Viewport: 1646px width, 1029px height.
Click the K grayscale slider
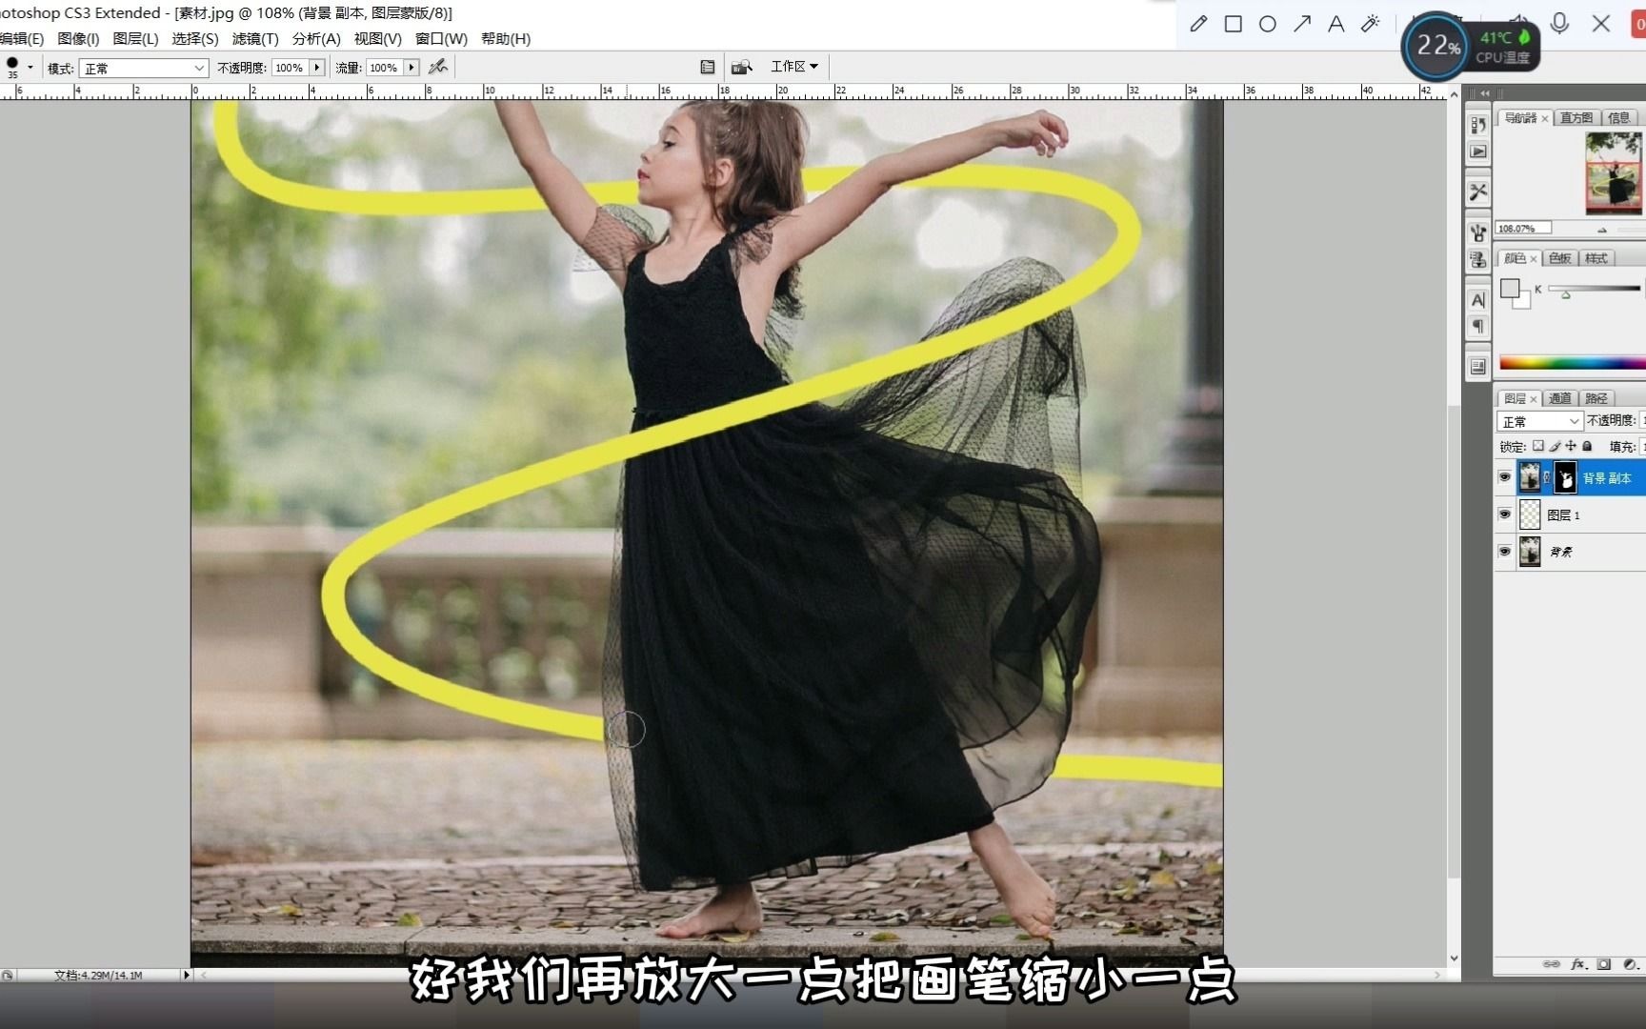[1594, 289]
